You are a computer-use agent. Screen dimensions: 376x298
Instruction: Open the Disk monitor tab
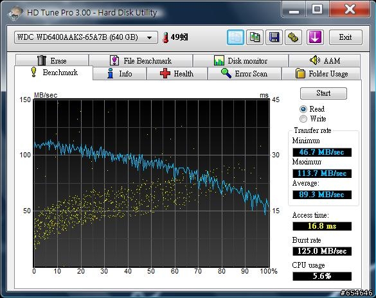pyautogui.click(x=240, y=60)
